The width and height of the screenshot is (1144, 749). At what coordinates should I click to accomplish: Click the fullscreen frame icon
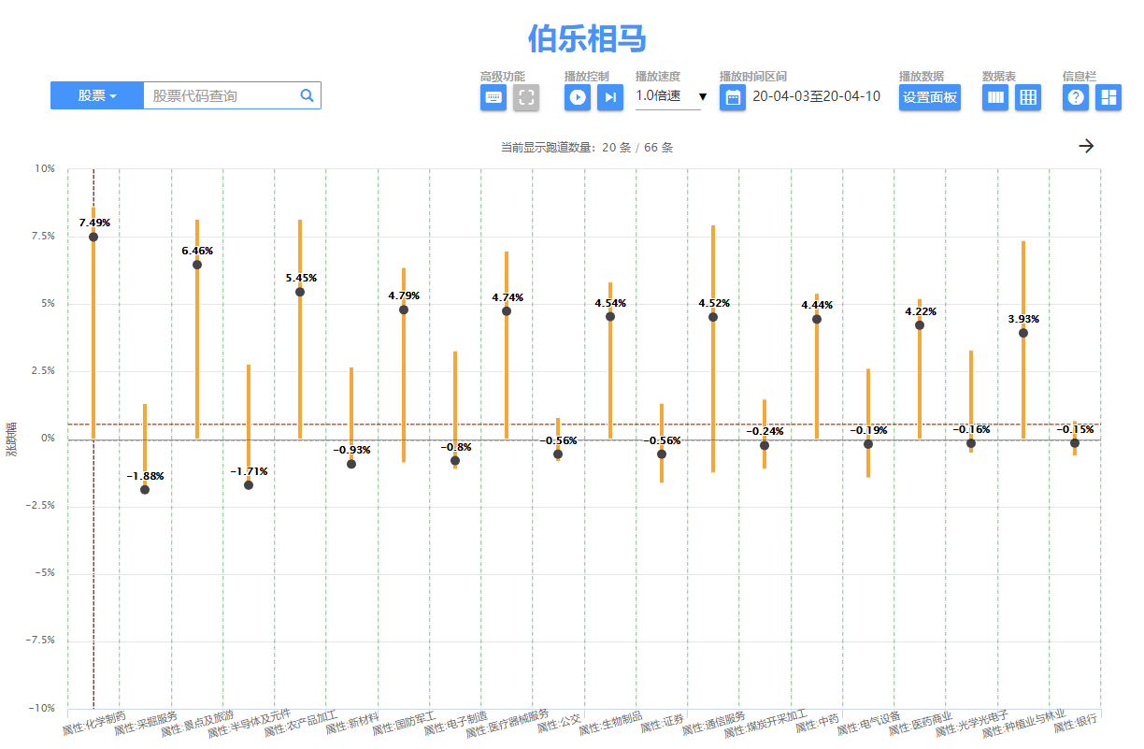point(526,97)
